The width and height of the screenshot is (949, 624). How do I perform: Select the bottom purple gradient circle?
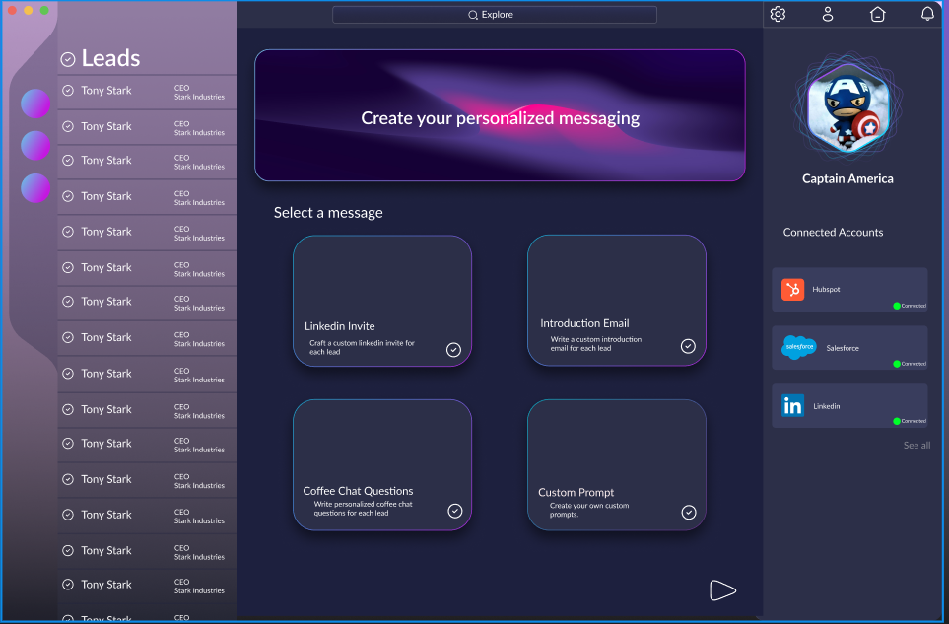(35, 188)
